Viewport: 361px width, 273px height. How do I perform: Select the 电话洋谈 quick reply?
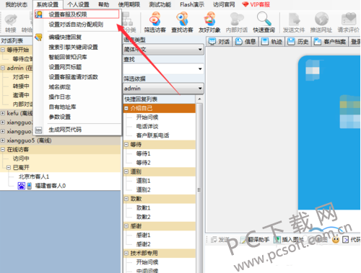pos(147,127)
